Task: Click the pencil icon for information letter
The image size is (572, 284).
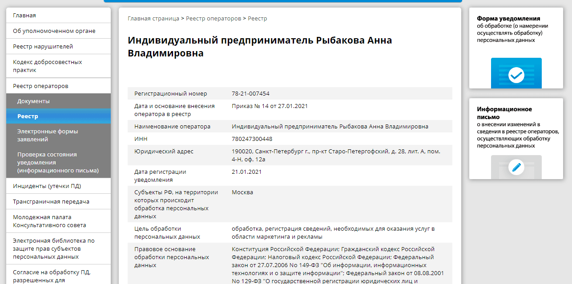Action: (x=516, y=168)
